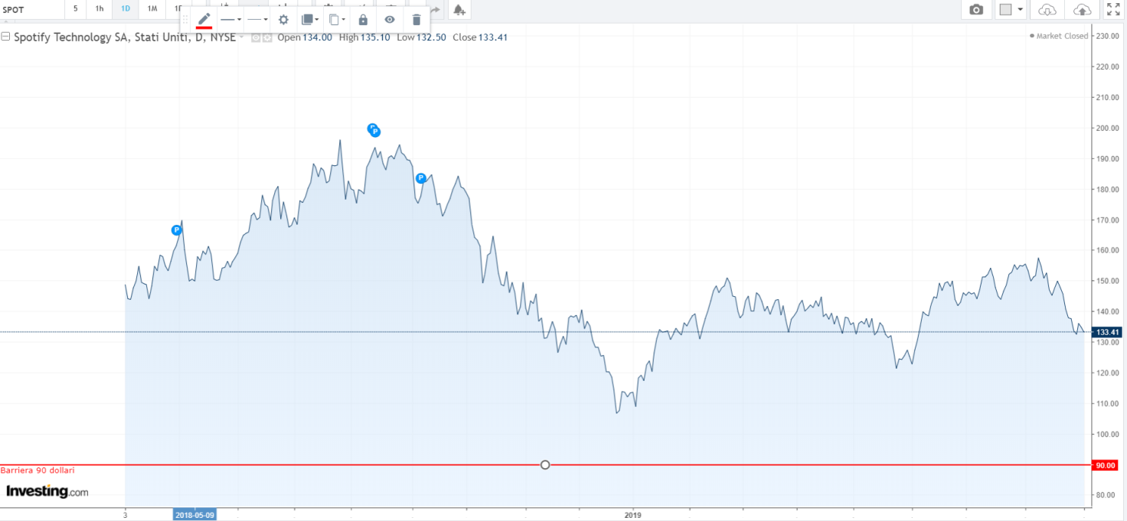
Task: Click the 200.00 price axis label
Action: [1106, 128]
